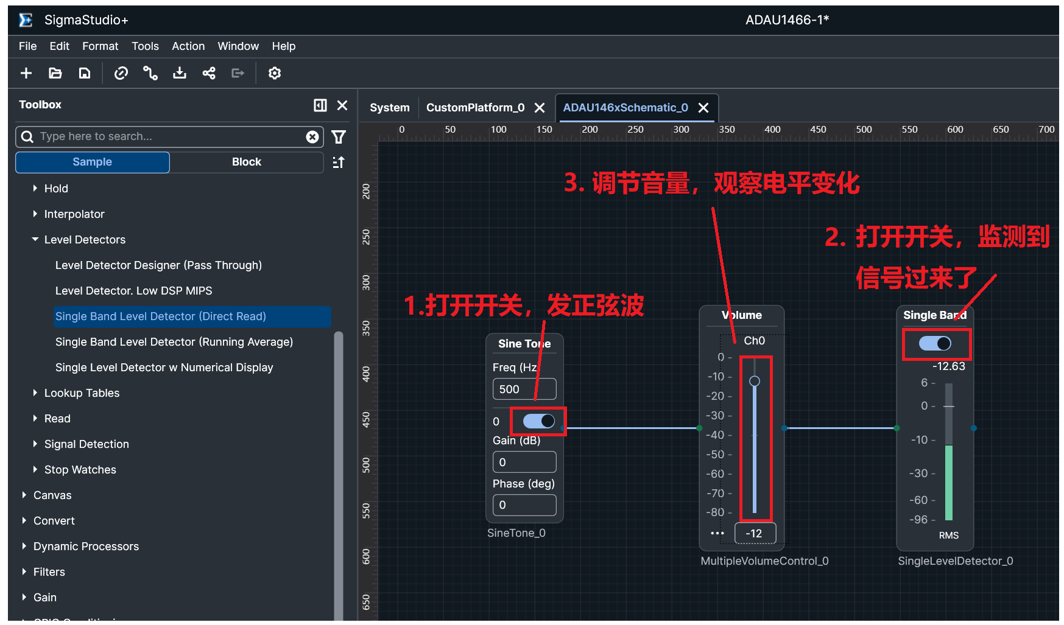Click the download icon in the toolbar
1064x625 pixels.
click(x=180, y=73)
